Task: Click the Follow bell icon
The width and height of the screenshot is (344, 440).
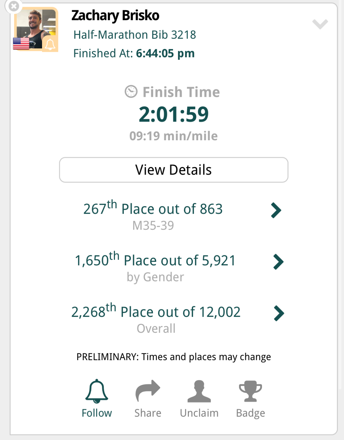Action: coord(97,391)
